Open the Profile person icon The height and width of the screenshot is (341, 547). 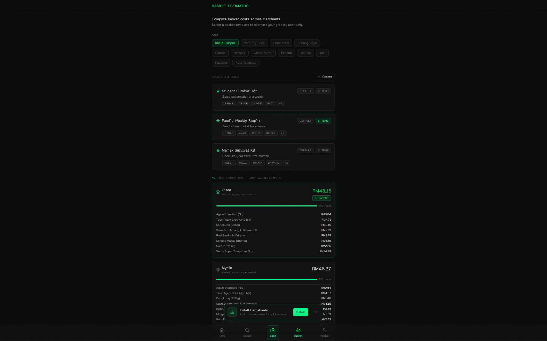(324, 330)
